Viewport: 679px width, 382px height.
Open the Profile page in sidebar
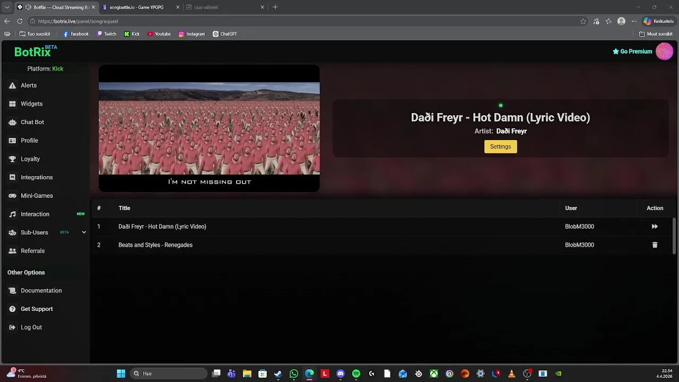[x=29, y=141]
